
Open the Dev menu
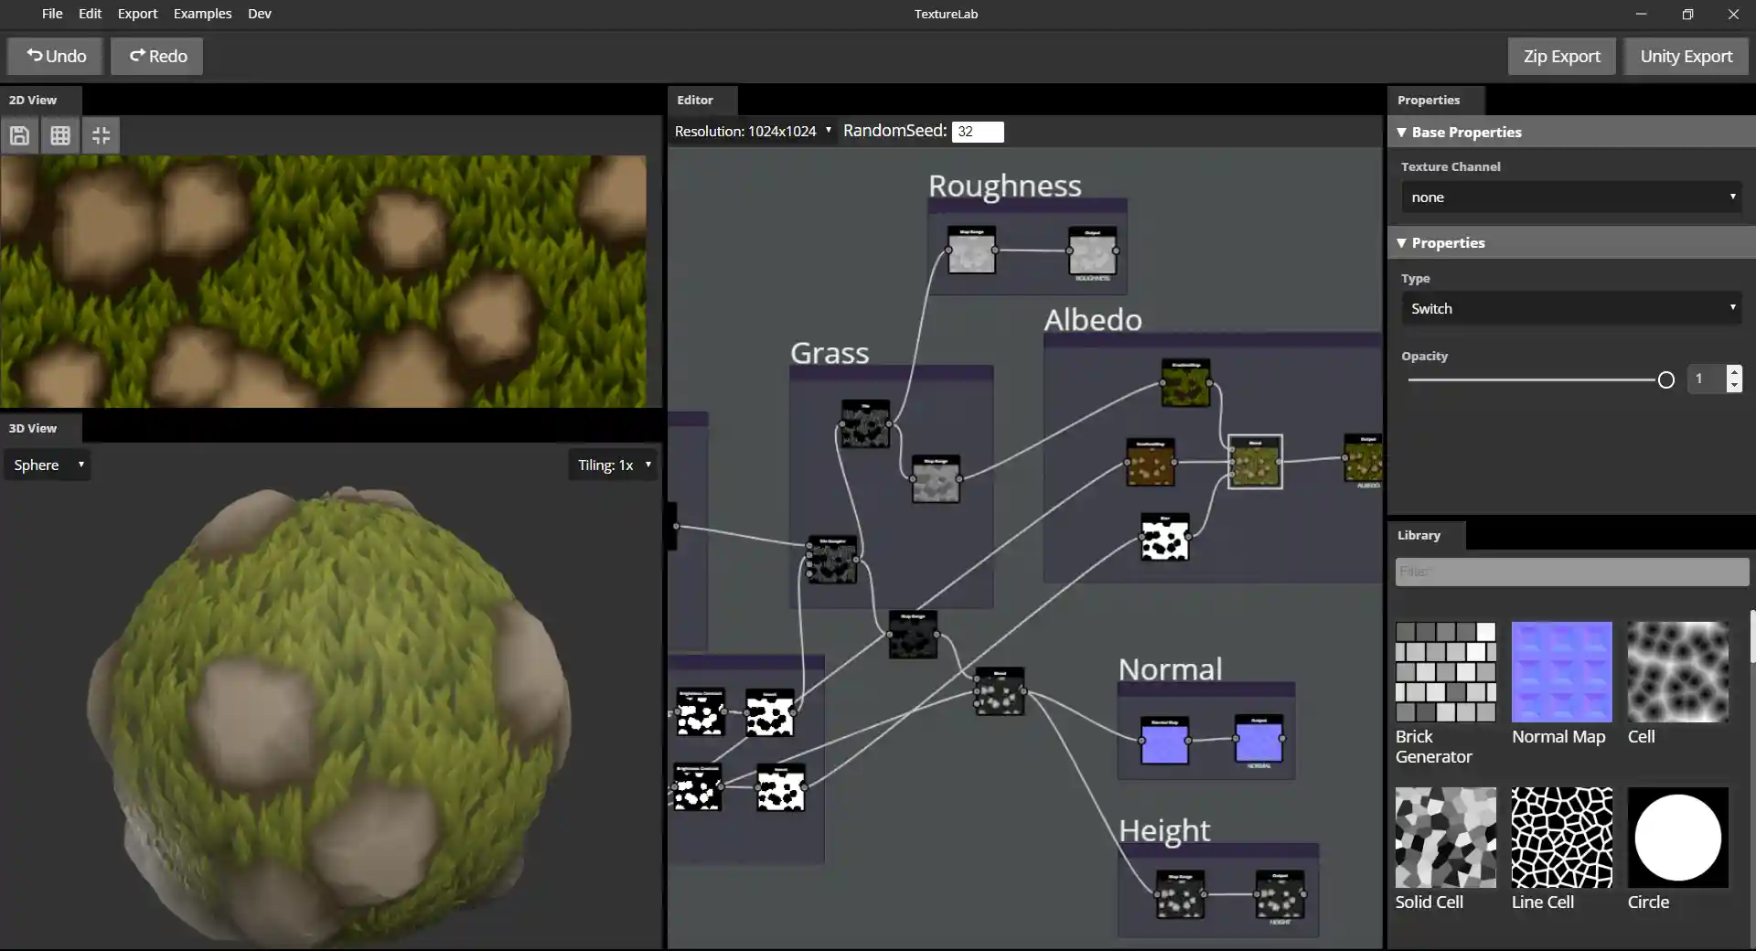[x=260, y=14]
